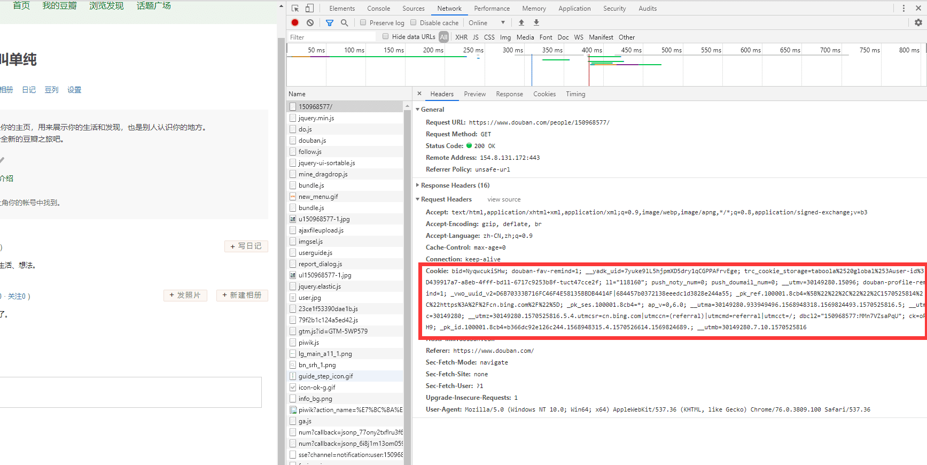Enable the Preserve log checkbox
927x465 pixels.
363,22
